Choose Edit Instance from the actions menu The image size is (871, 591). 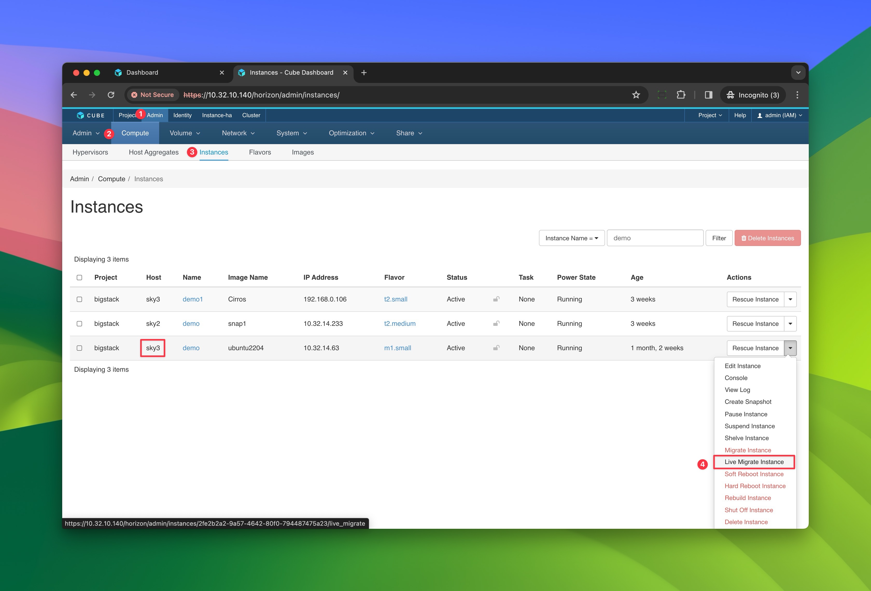(742, 366)
